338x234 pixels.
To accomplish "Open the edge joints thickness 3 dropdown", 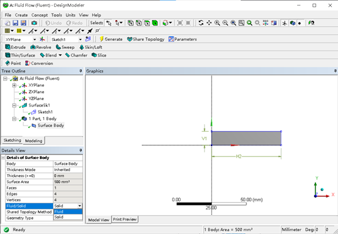I will point(68,31).
